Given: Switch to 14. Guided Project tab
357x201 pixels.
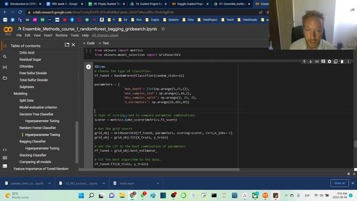Looking at the screenshot, I should [148, 4].
